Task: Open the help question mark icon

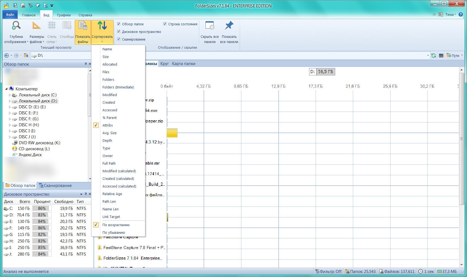Action: click(x=461, y=14)
